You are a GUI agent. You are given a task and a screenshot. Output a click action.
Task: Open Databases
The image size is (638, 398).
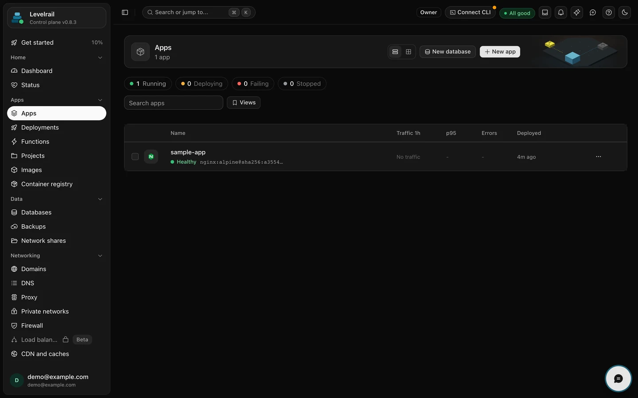click(57, 212)
